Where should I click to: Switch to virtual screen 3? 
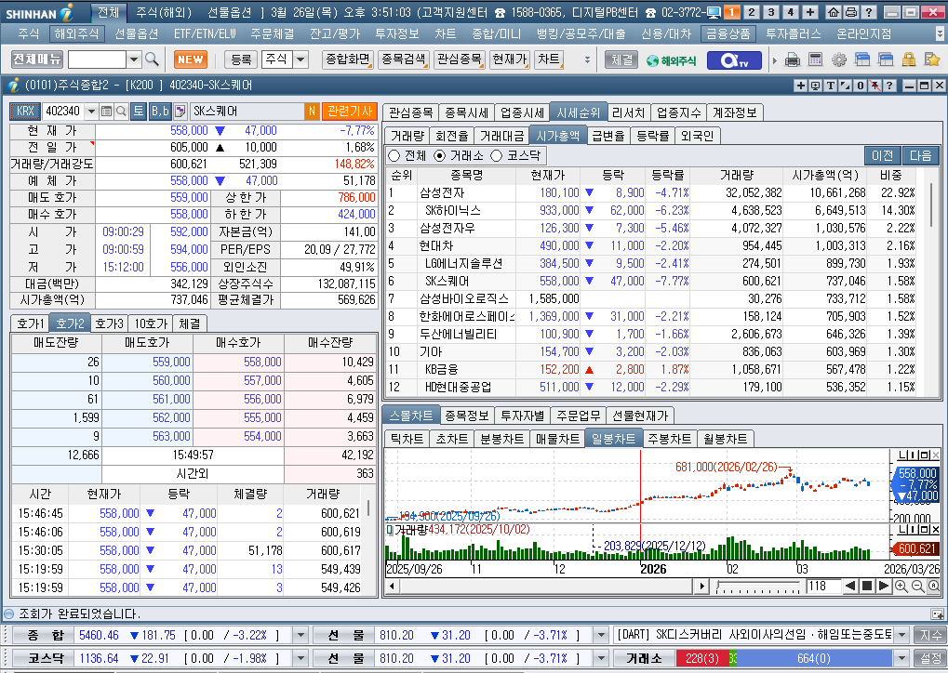pos(771,12)
